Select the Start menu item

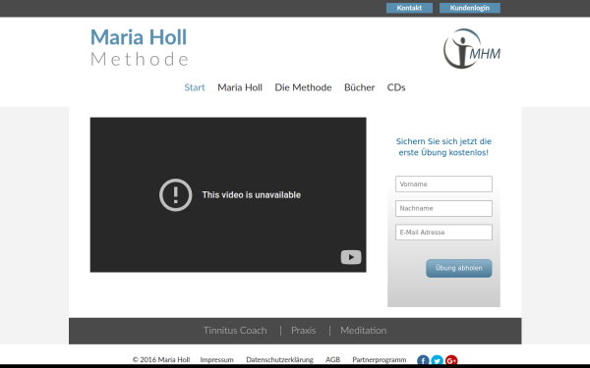tap(195, 87)
